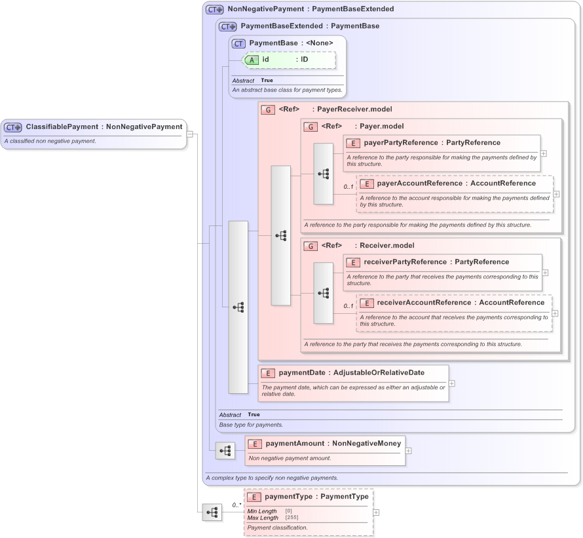Viewport: 583px width, 538px height.
Task: Click the 'Base type for payments.' annotation
Action: coord(251,425)
